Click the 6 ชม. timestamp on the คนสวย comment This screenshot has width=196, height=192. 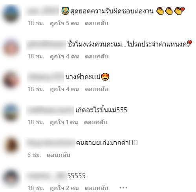pyautogui.click(x=34, y=155)
